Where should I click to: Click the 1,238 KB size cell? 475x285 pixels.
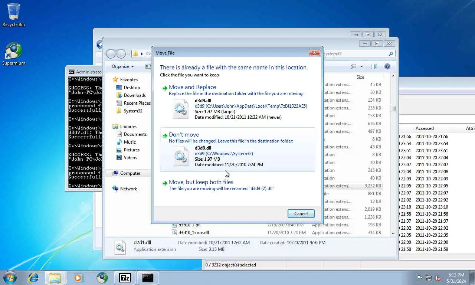[x=373, y=217]
